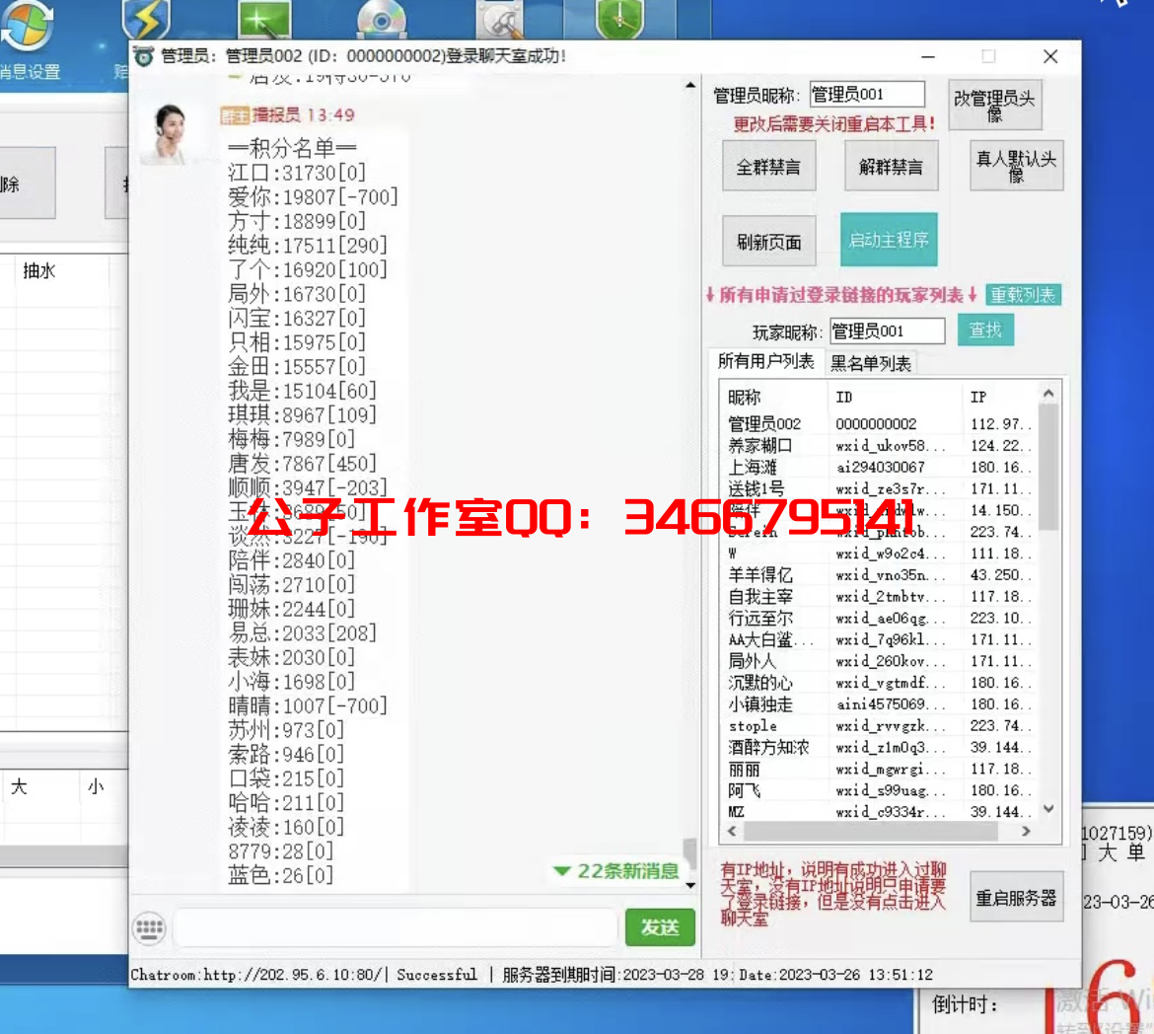The image size is (1154, 1034).
Task: Select user row 小镇独走
Action: 878,704
